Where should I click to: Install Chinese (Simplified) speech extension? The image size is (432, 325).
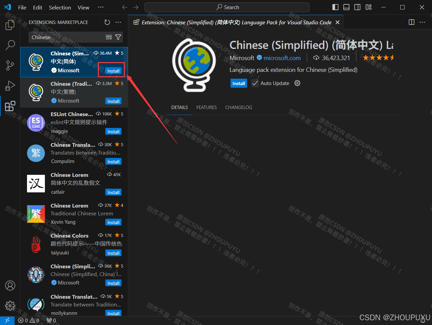pyautogui.click(x=113, y=283)
